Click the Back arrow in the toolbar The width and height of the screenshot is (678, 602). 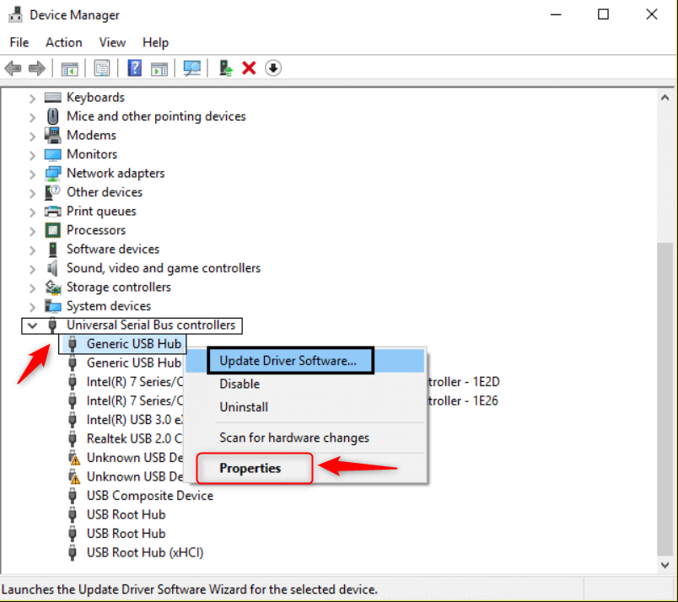point(13,67)
